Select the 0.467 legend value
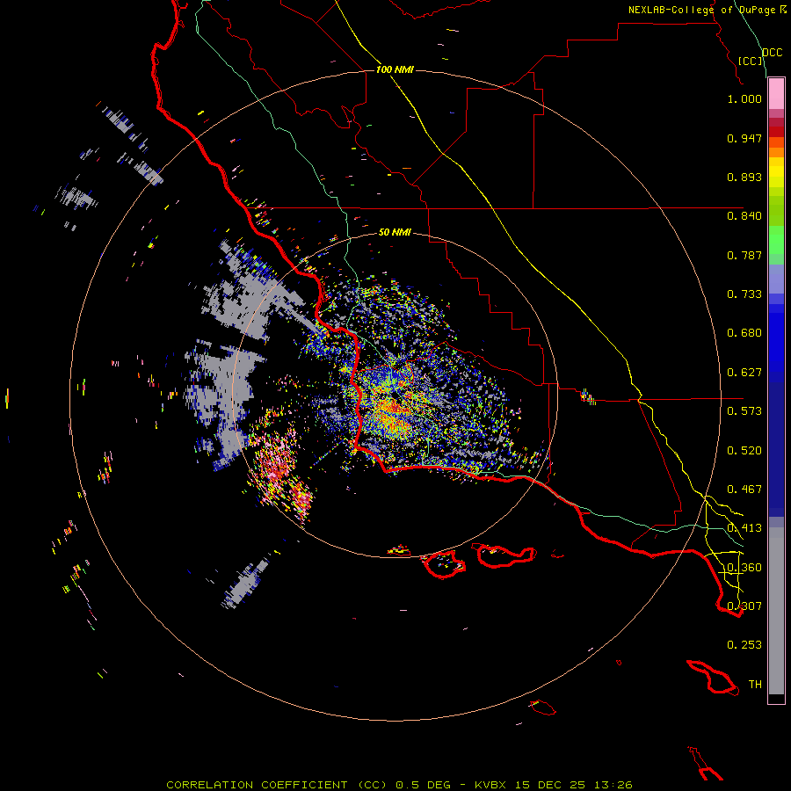791x791 pixels. coord(744,490)
